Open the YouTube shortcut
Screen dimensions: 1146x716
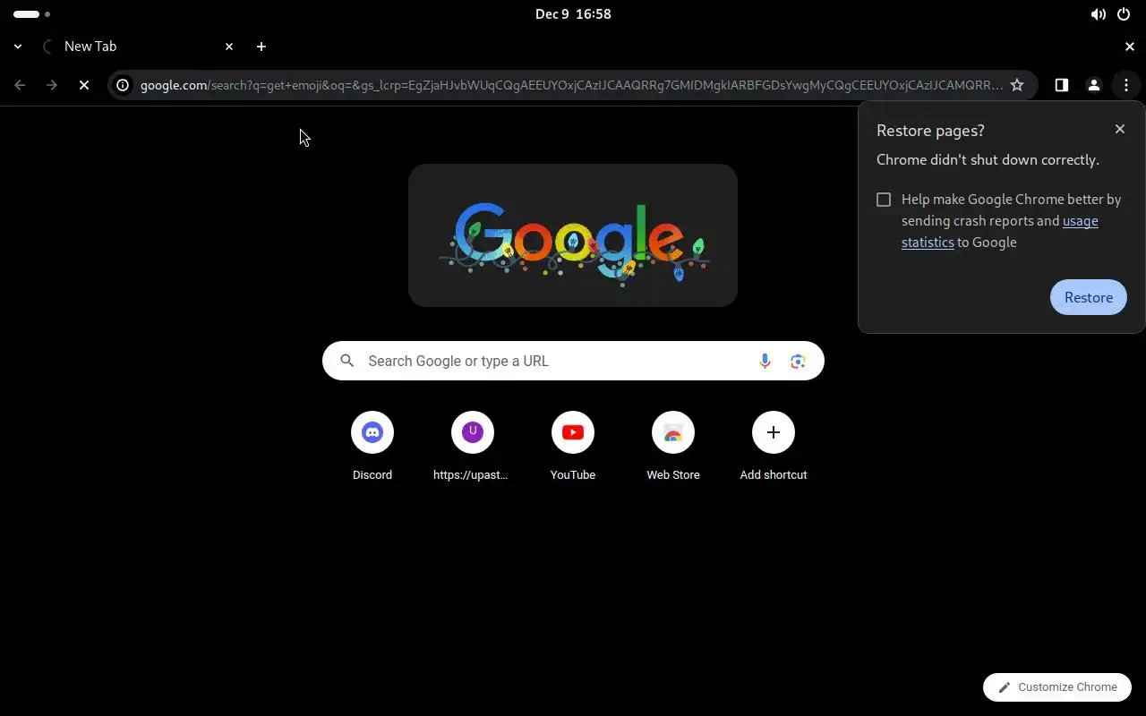click(x=573, y=447)
